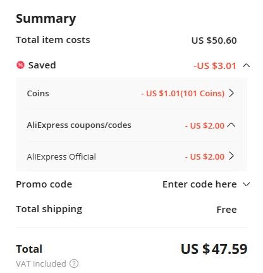Open Coins discount details arrow
The height and width of the screenshot is (273, 263).
[231, 93]
